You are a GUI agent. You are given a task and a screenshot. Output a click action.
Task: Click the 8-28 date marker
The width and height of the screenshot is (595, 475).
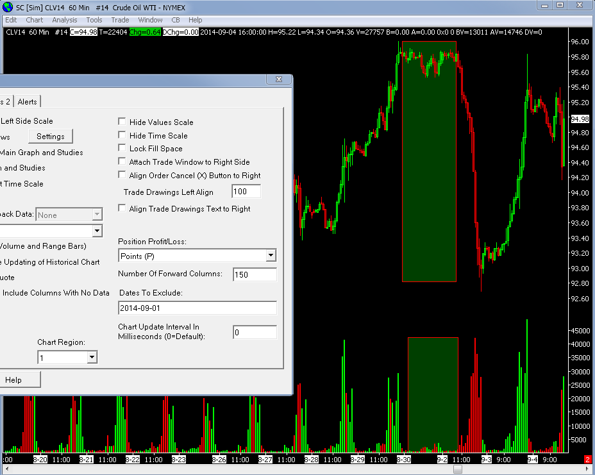pyautogui.click(x=312, y=460)
